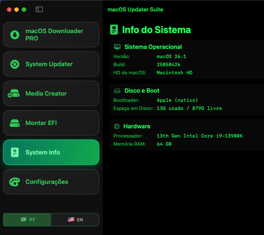Click the Sistema Operacional monitor icon
Viewport: 264px width, 235px height.
coord(117,47)
